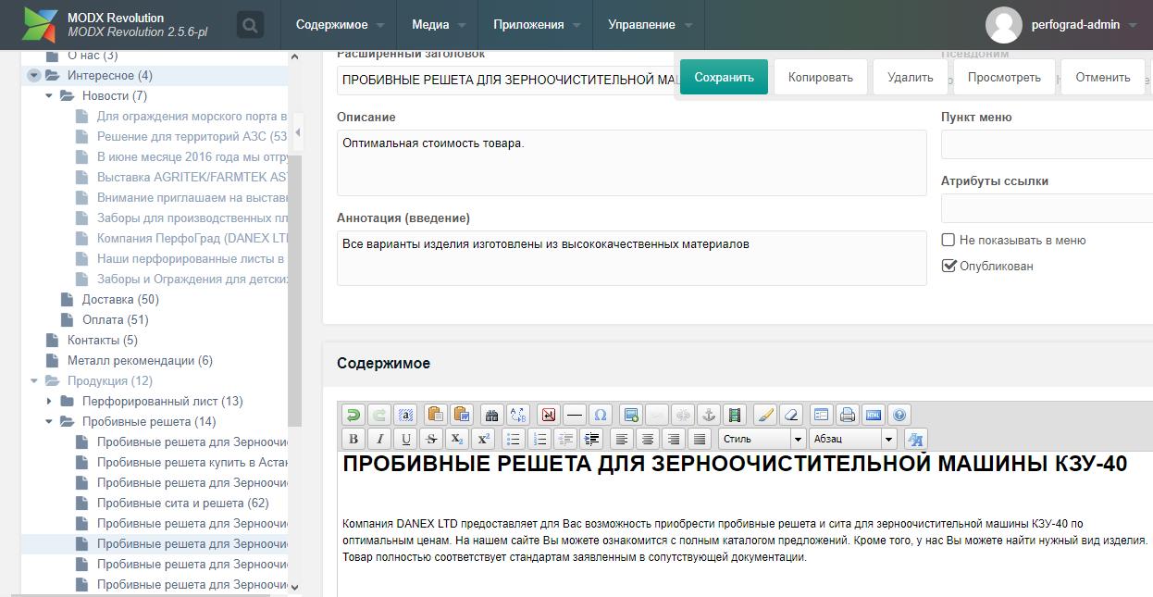The height and width of the screenshot is (597, 1153).
Task: Select 'Оплата (51)' in the tree
Action: point(116,320)
